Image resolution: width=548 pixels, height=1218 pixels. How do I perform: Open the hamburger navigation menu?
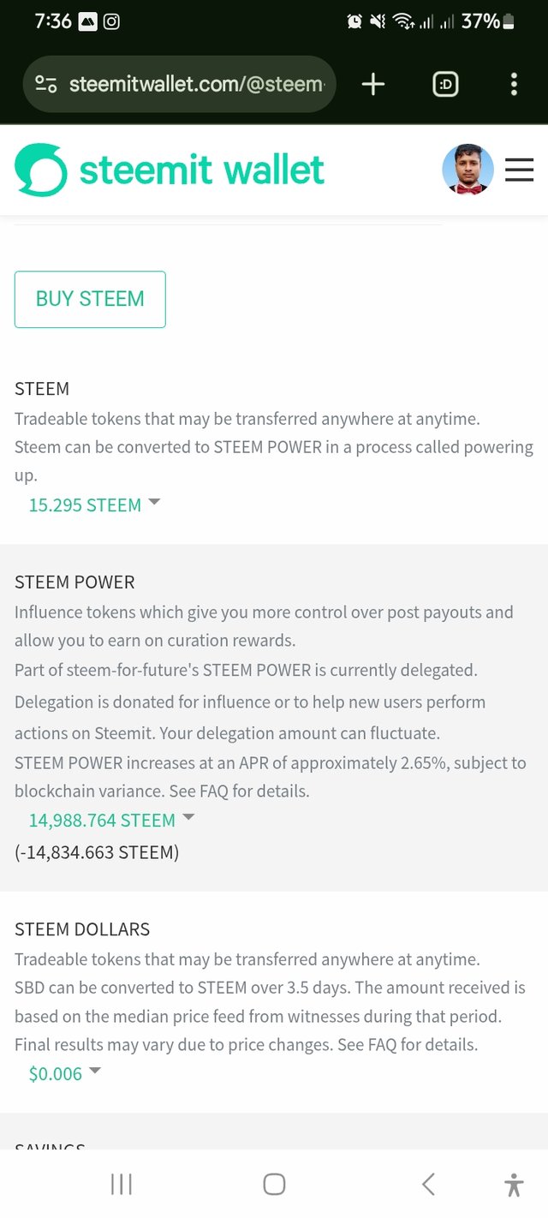(x=519, y=170)
